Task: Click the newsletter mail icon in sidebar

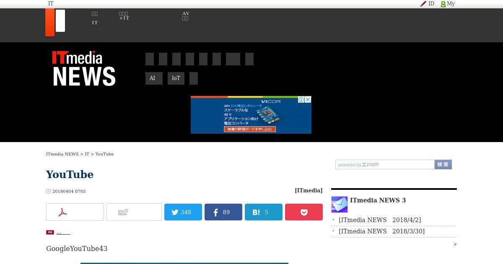Action: 340,204
